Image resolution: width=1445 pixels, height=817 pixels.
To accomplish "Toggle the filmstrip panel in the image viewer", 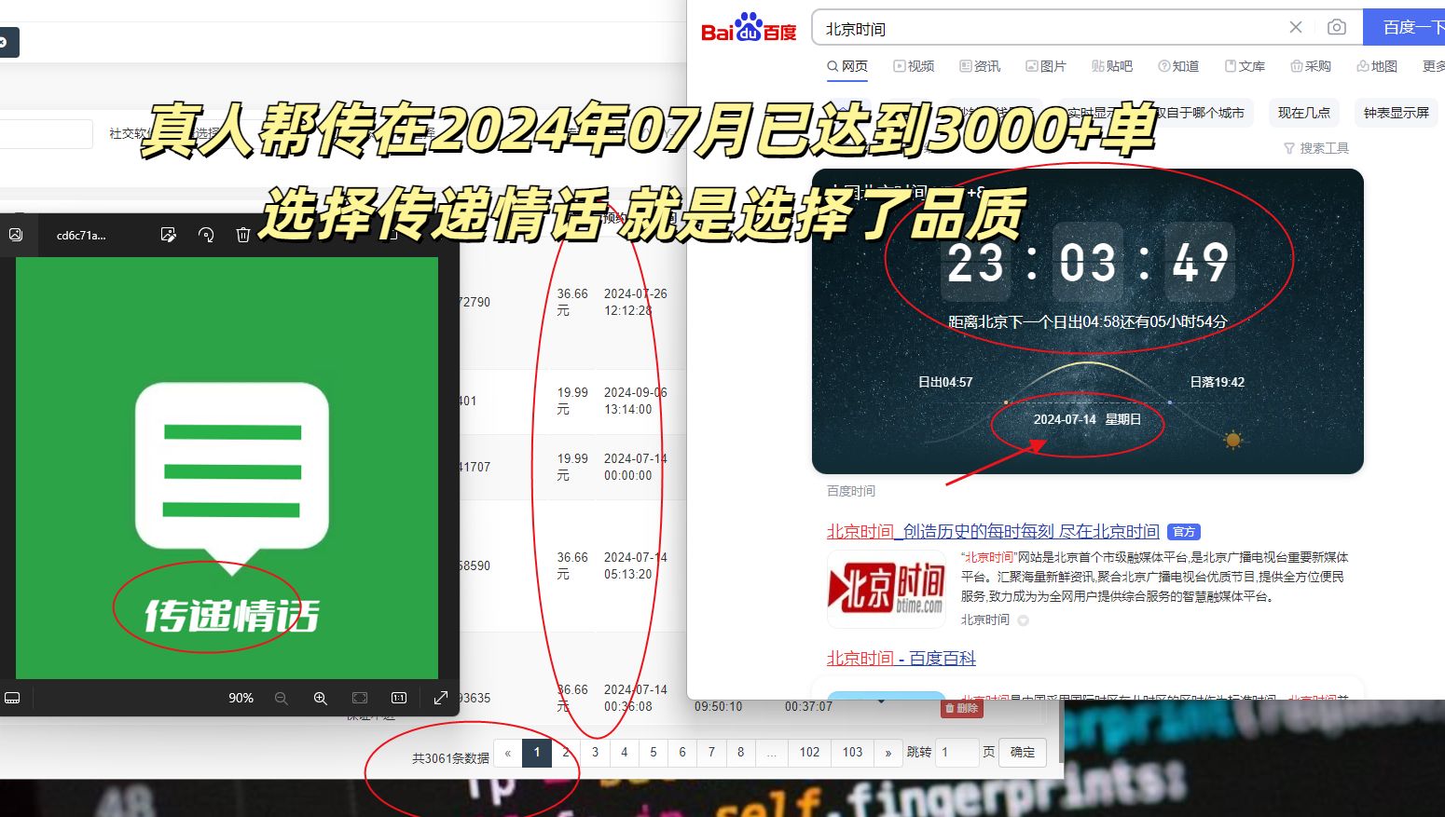I will point(13,698).
